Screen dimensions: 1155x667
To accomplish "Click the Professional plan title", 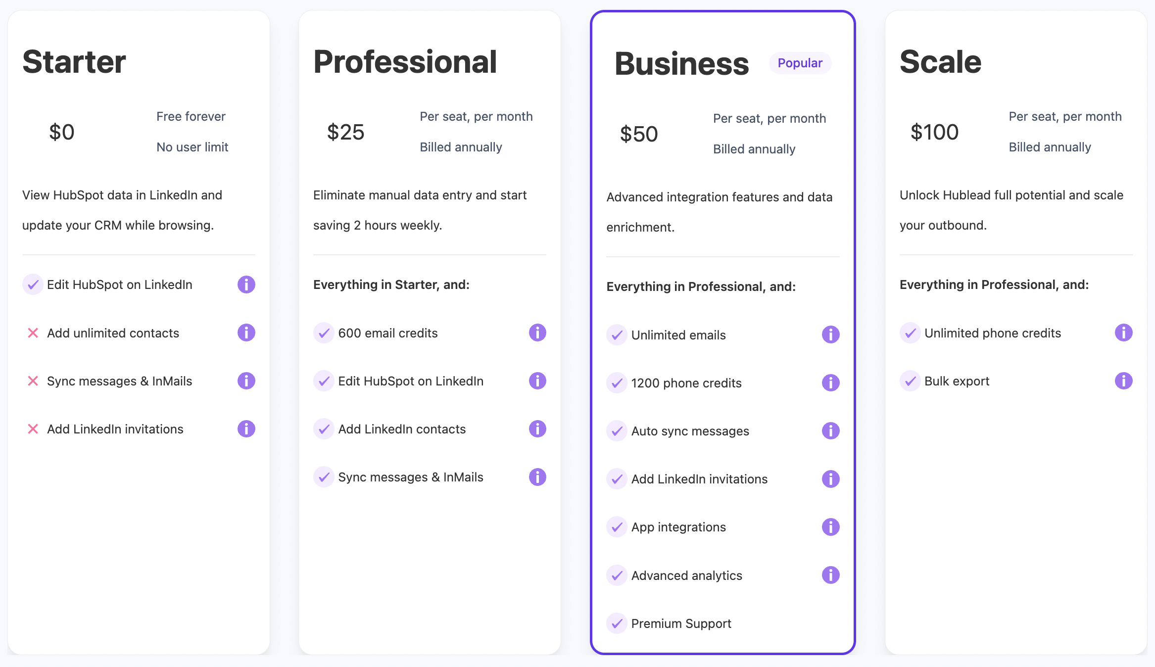I will 405,62.
